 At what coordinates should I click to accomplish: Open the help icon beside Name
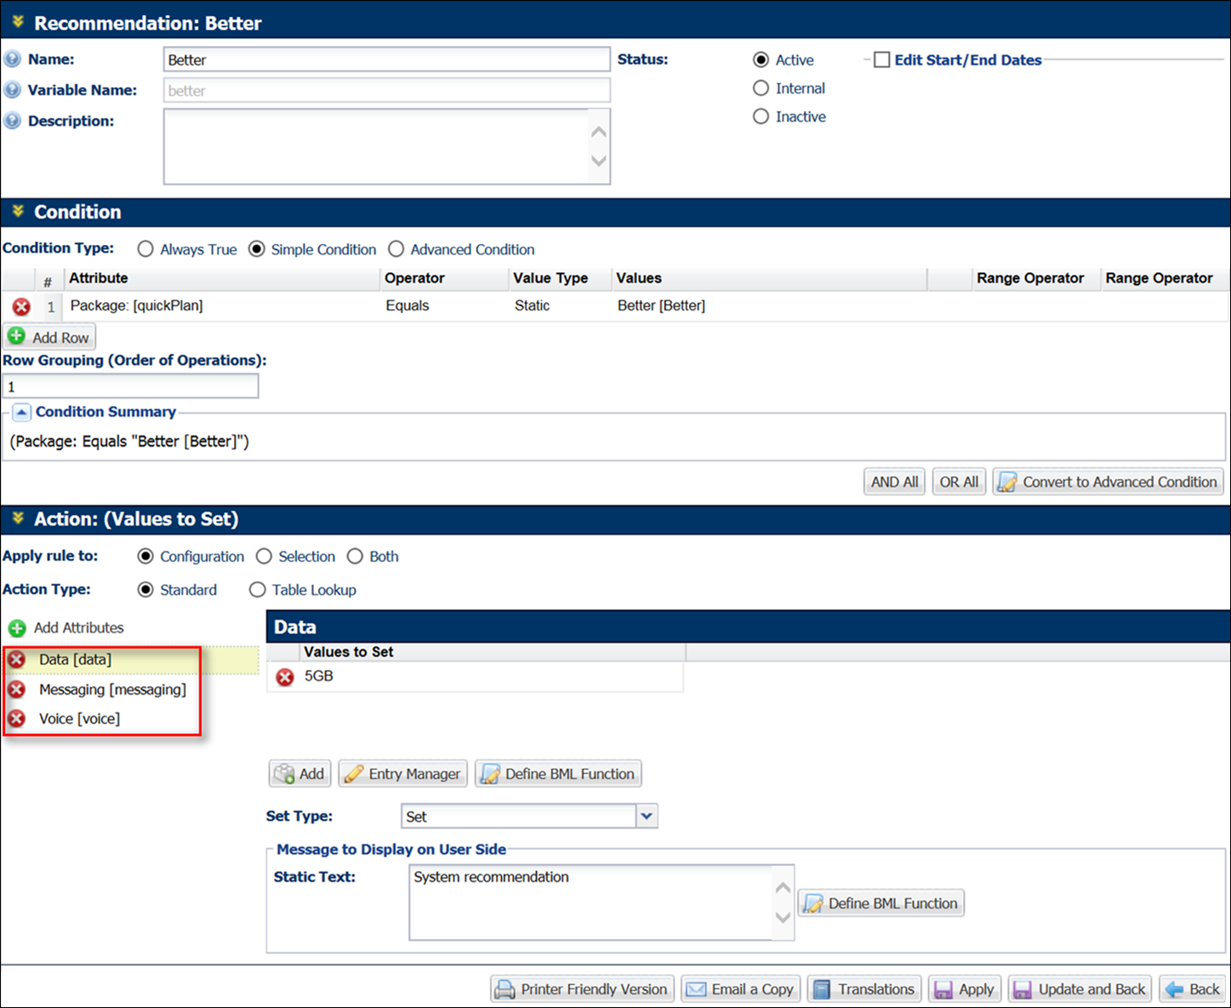(12, 58)
